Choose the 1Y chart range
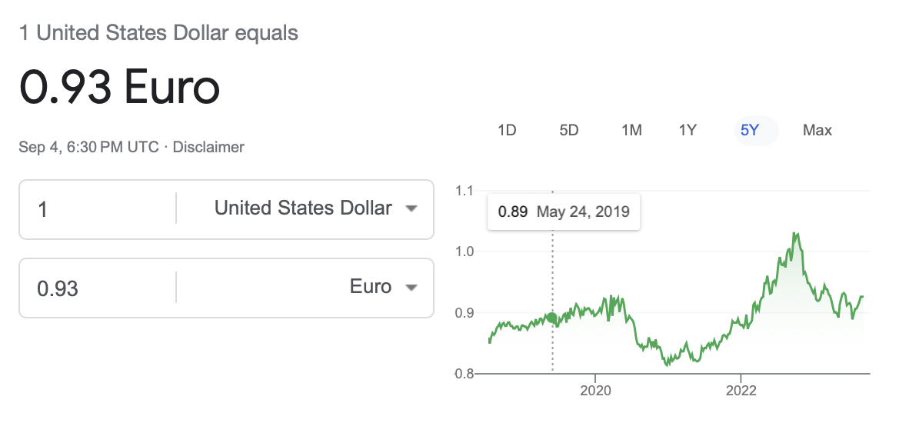The height and width of the screenshot is (423, 899). click(x=688, y=130)
